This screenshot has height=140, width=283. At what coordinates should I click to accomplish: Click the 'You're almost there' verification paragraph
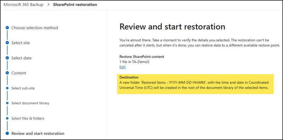coord(200,43)
